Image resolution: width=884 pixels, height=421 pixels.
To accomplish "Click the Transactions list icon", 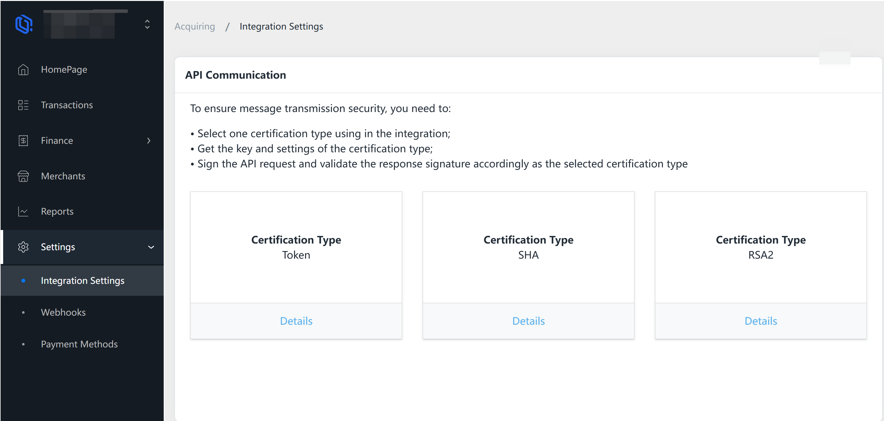I will coord(23,105).
